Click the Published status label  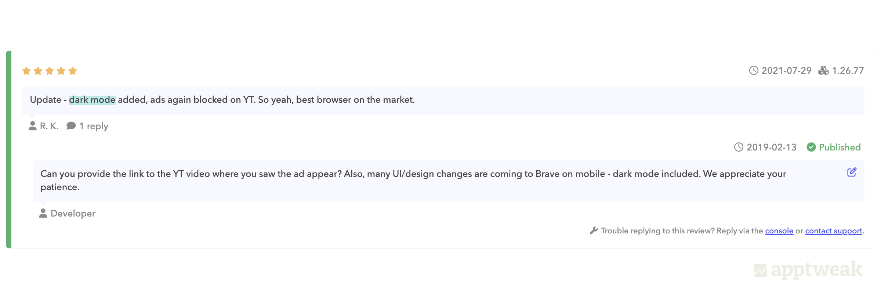[840, 147]
